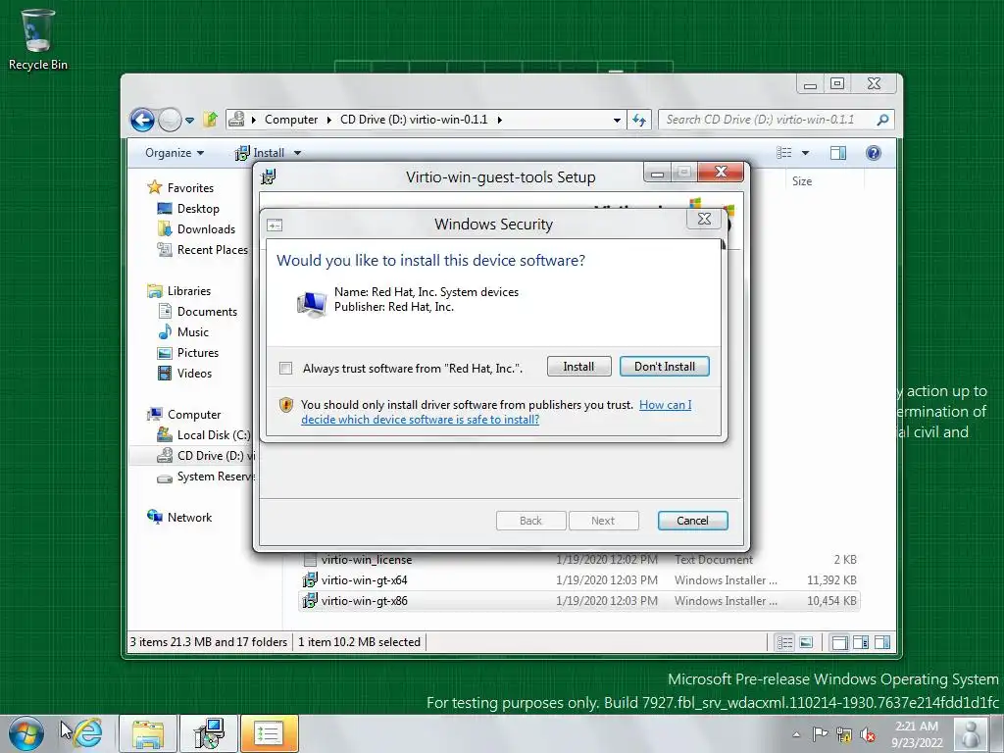Open the Start menu orb
Viewport: 1004px width, 753px height.
pyautogui.click(x=26, y=733)
